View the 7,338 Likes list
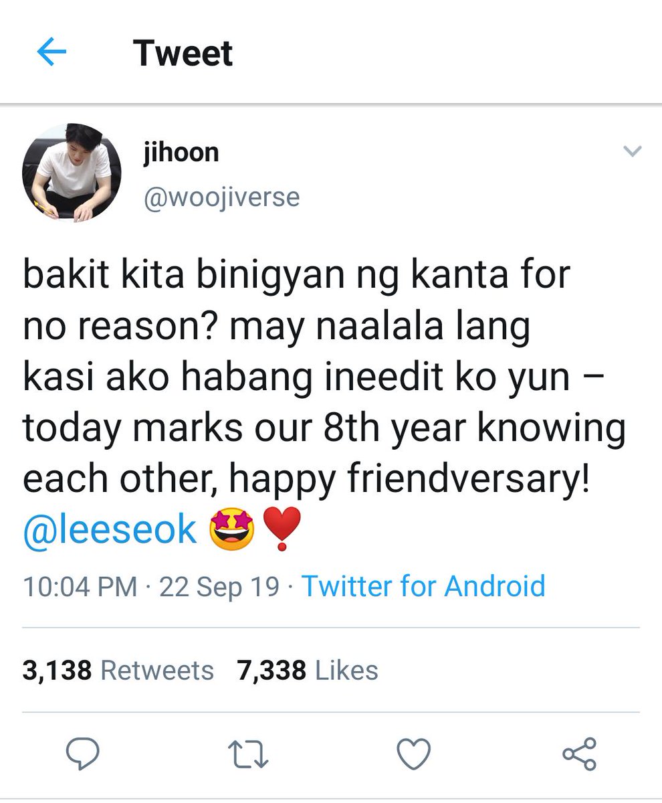This screenshot has width=662, height=803. point(308,670)
